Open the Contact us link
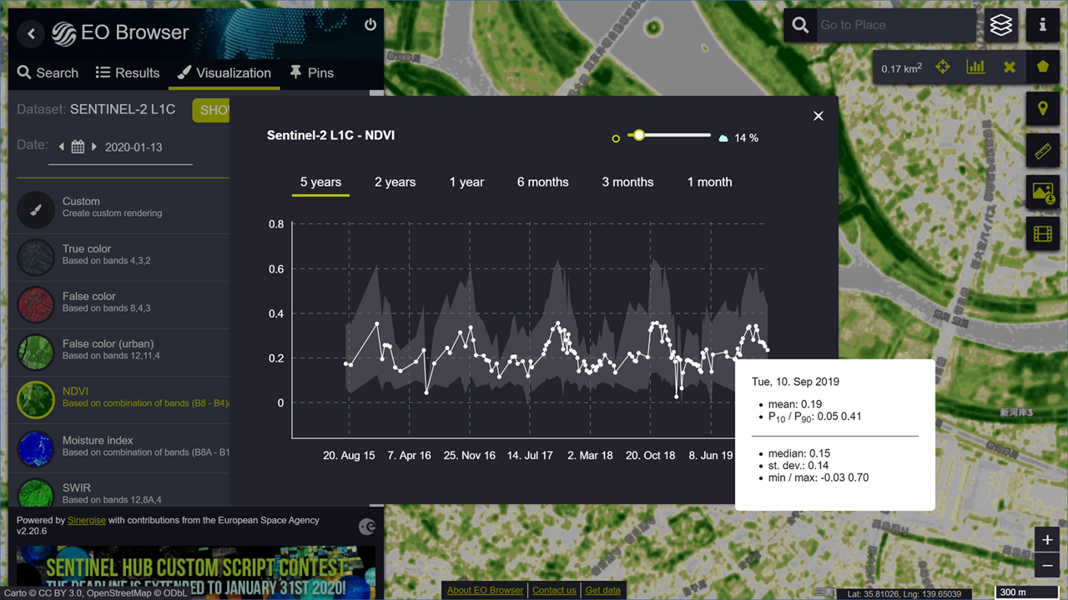1068x600 pixels. click(554, 590)
